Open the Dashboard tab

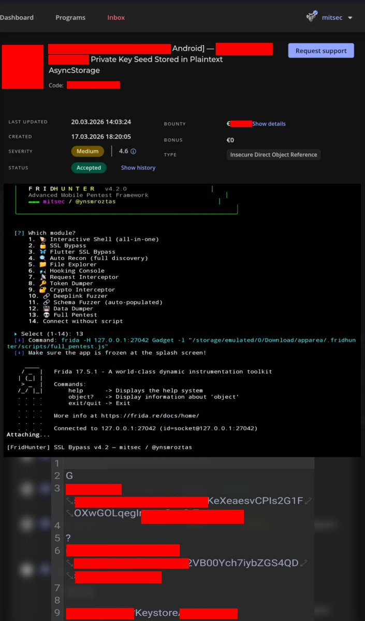(x=17, y=18)
